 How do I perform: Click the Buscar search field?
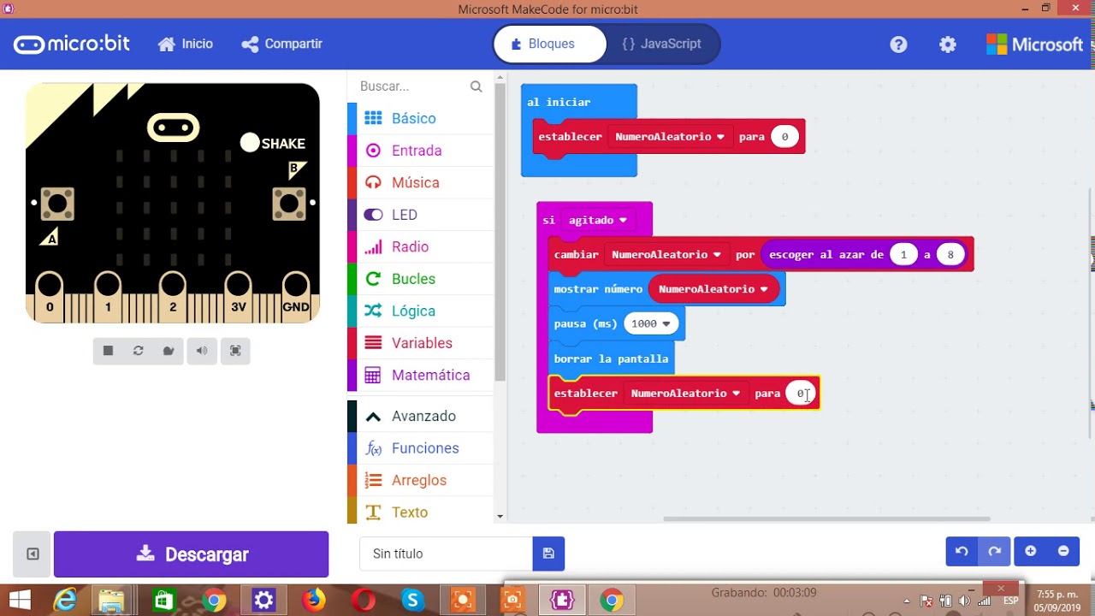(x=412, y=86)
